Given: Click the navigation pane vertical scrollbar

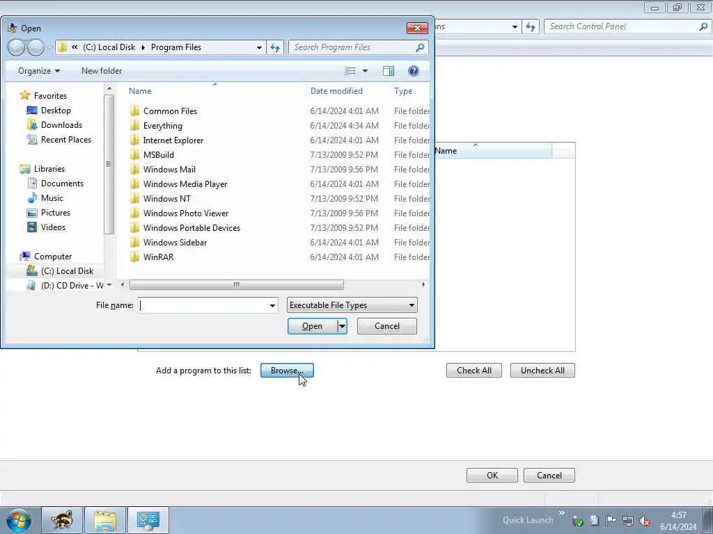Looking at the screenshot, I should (109, 164).
